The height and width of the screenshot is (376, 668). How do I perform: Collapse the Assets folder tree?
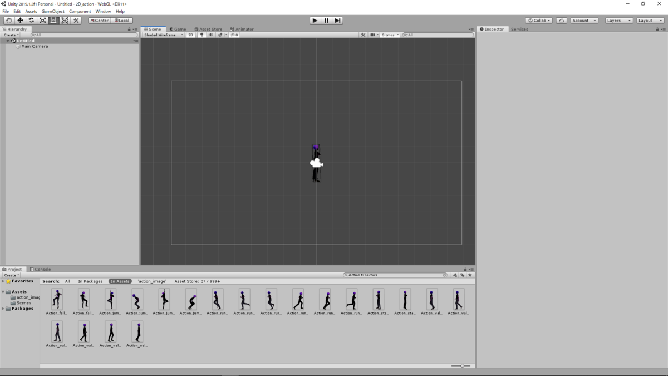[3, 292]
